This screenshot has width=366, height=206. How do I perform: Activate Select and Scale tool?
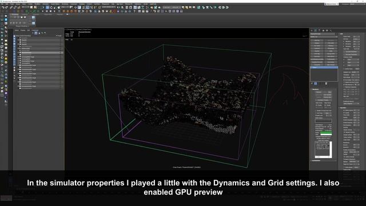pyautogui.click(x=55, y=7)
